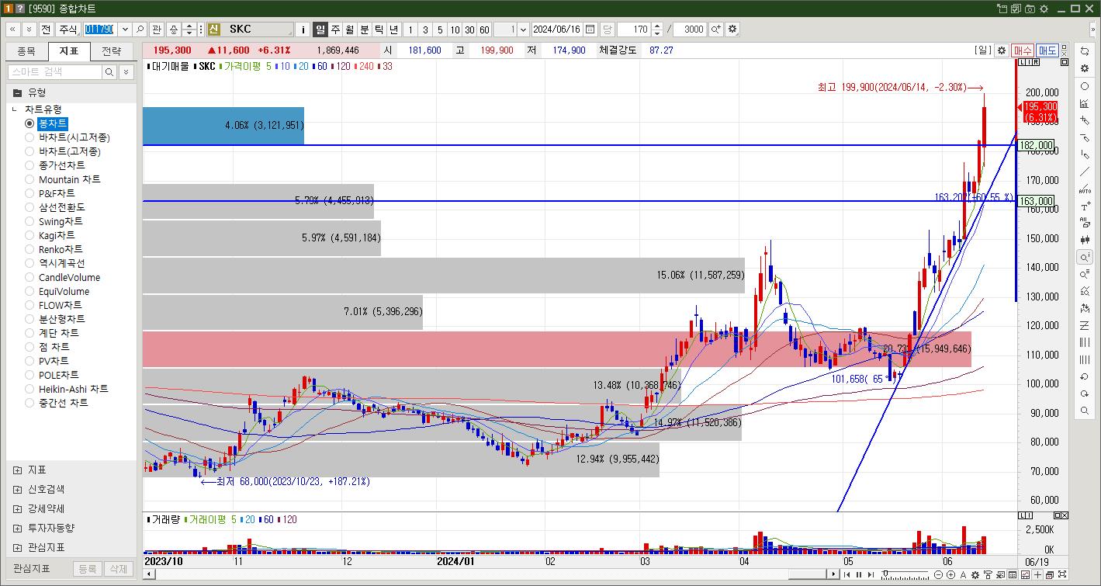Click the 스마트 검색 input field
This screenshot has width=1101, height=586.
click(x=54, y=71)
